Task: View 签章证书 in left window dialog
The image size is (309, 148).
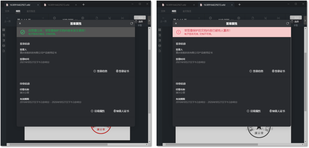Action: click(122, 71)
